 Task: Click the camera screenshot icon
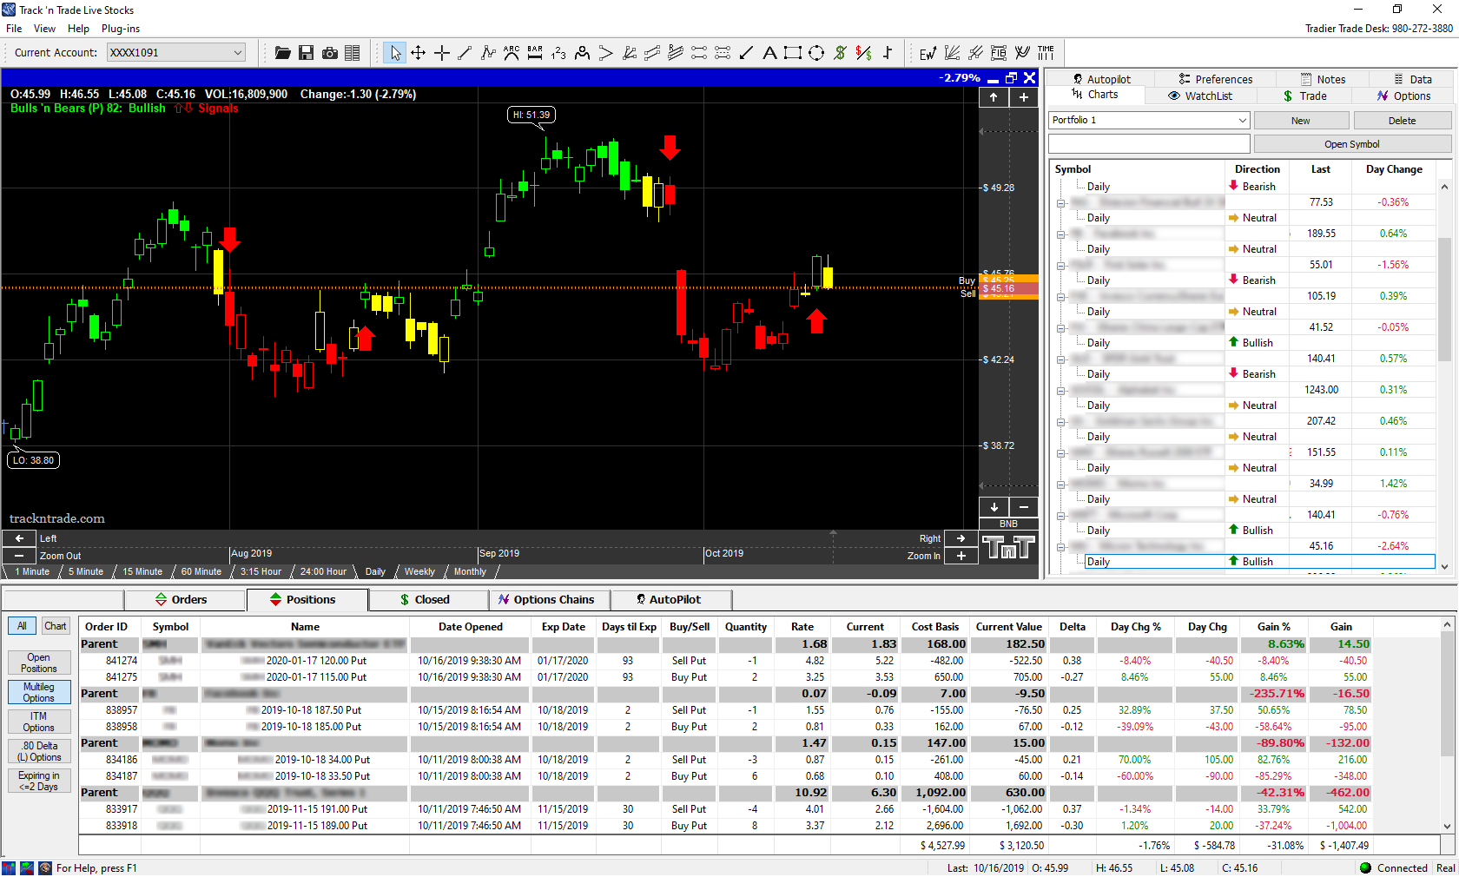click(x=330, y=53)
